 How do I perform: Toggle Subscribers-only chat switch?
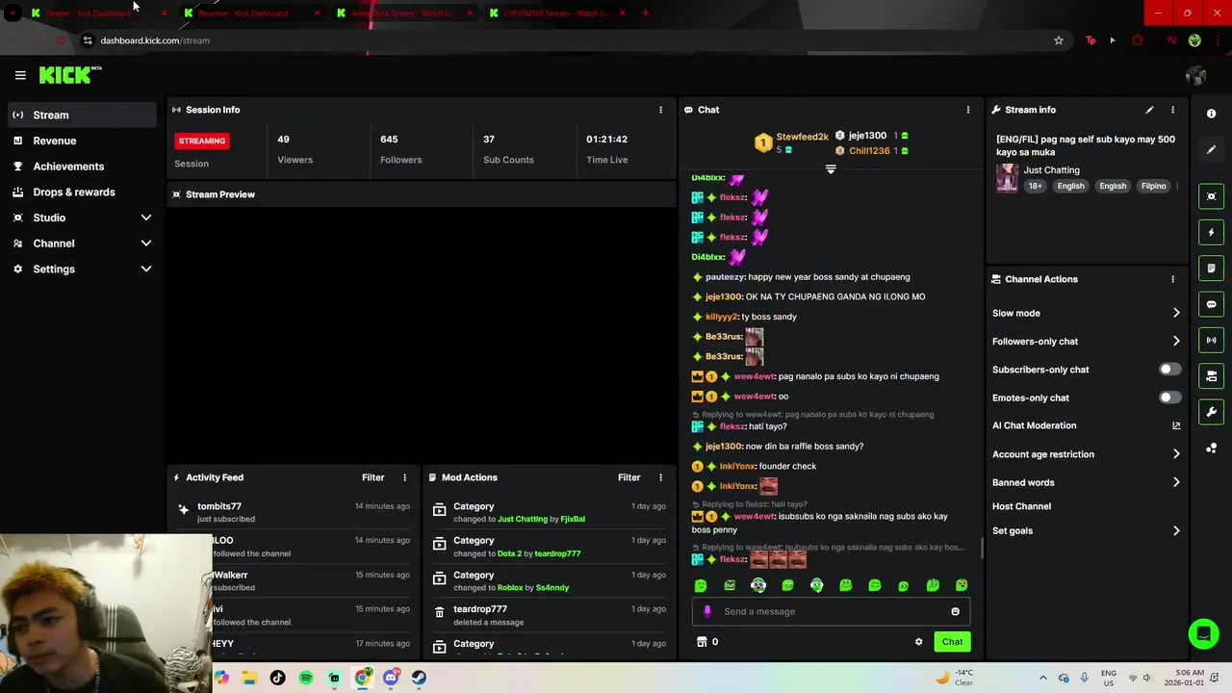point(1169,370)
